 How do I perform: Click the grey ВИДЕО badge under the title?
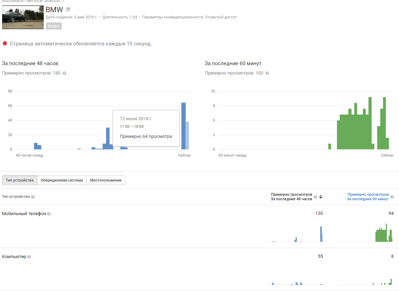54,26
